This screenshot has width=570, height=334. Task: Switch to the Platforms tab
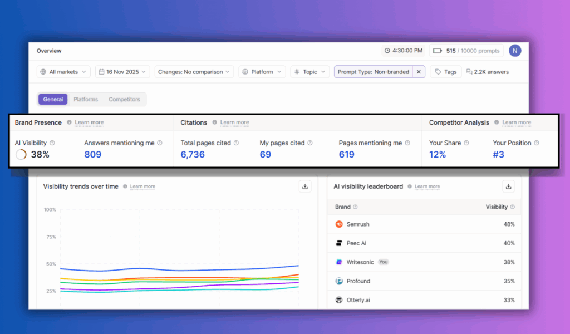(85, 99)
